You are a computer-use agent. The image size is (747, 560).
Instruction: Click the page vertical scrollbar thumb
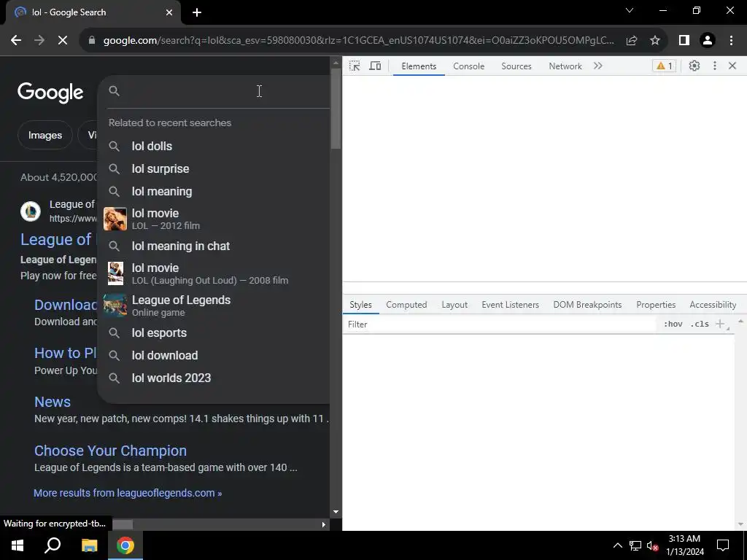[336, 107]
